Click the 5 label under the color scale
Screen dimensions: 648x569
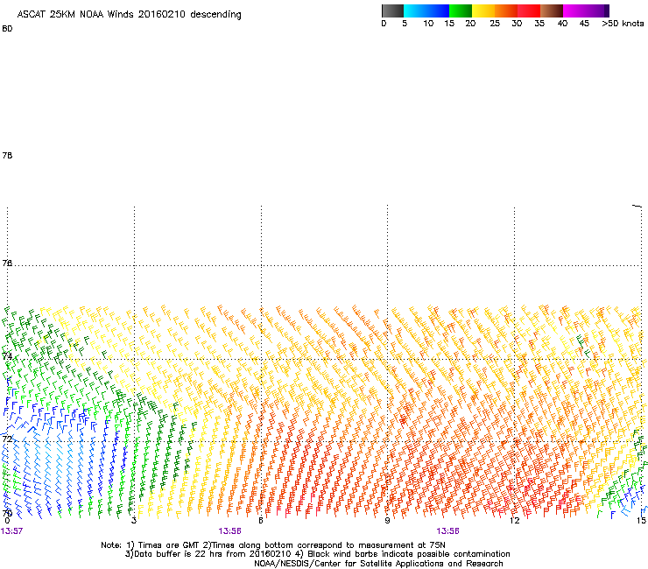(x=405, y=24)
